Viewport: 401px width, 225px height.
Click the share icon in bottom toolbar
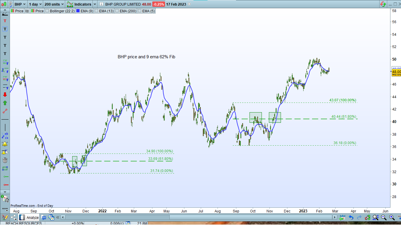click(x=14, y=217)
